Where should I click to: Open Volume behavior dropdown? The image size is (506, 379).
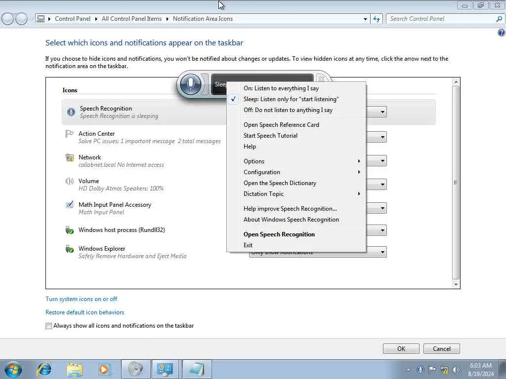point(382,185)
